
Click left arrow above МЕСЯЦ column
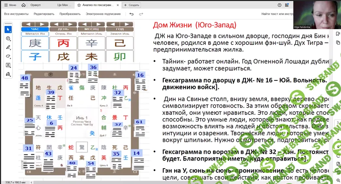85,24
